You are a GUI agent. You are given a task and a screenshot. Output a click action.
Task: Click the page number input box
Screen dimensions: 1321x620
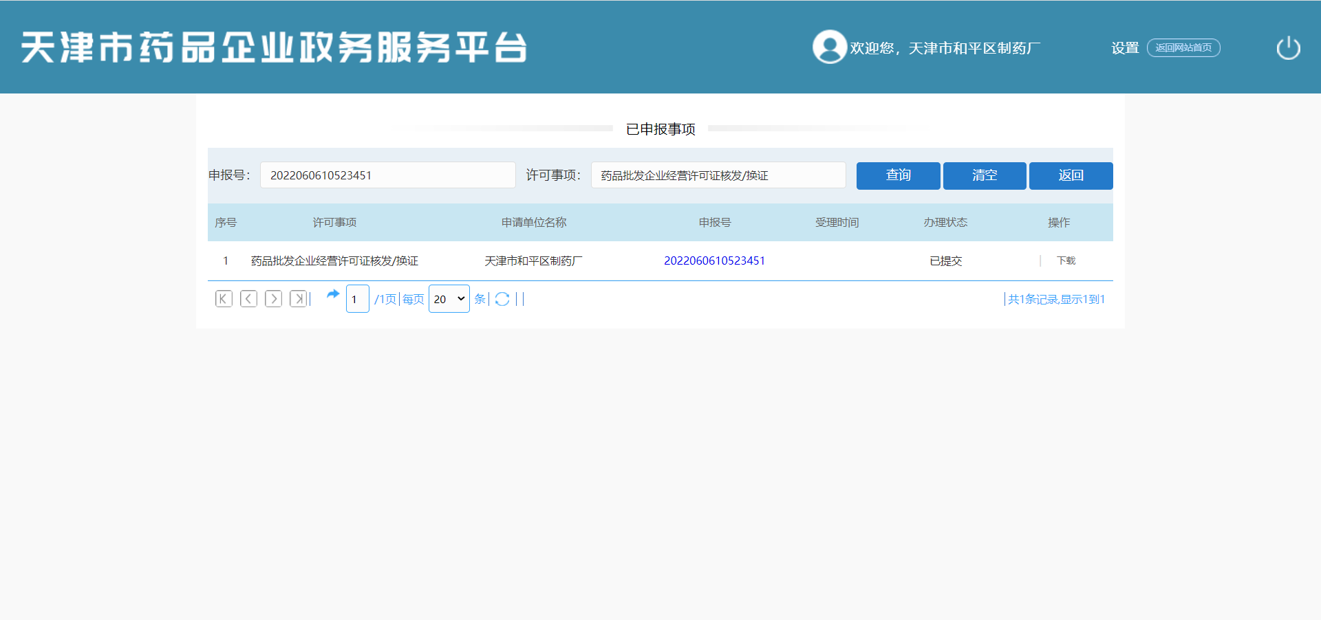[357, 299]
